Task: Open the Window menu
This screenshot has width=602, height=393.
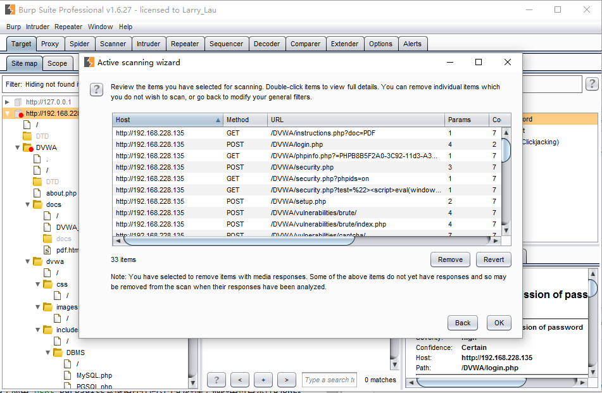Action: 100,27
